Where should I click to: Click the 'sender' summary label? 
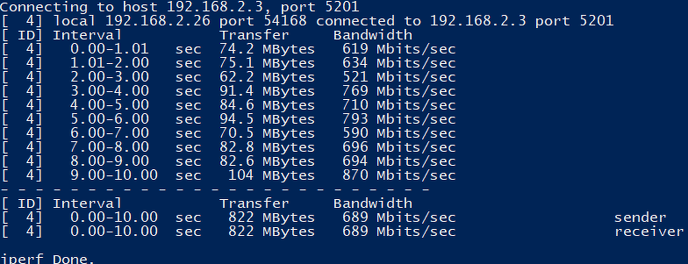pyautogui.click(x=640, y=218)
